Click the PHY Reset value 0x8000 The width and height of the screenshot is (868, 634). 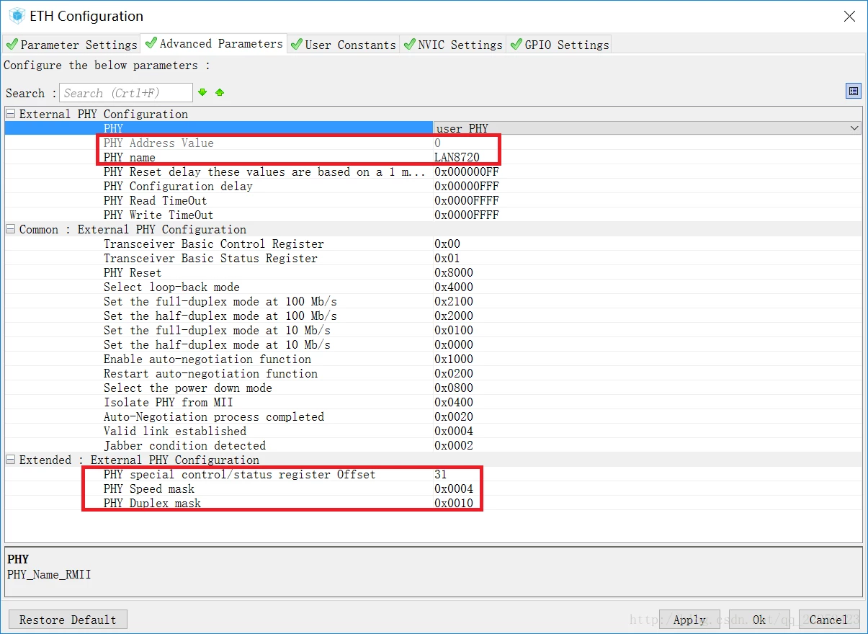tap(454, 272)
